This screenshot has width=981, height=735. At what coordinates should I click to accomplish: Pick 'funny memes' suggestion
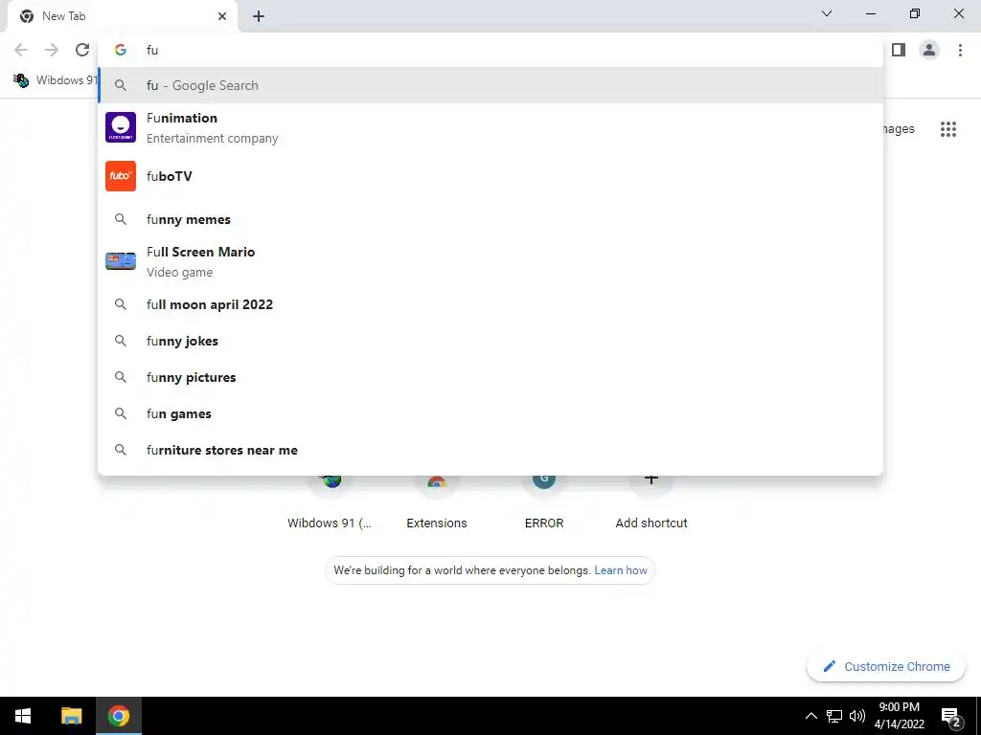point(490,219)
